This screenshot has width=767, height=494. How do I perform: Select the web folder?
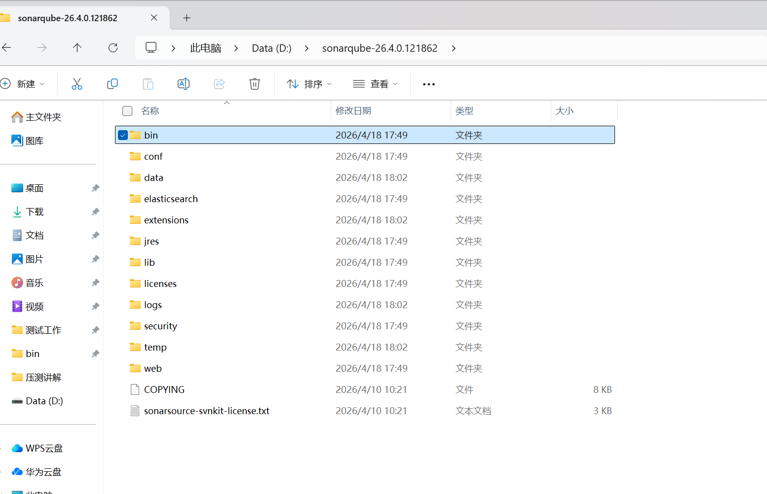365,368
